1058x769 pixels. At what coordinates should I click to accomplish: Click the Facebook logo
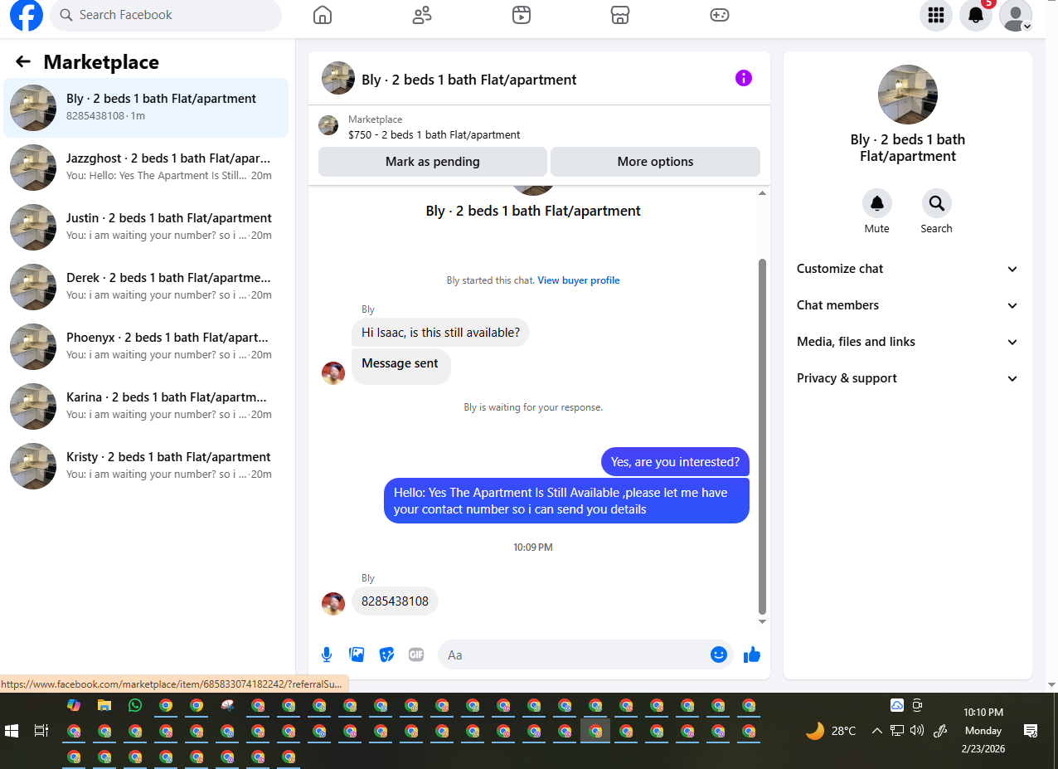point(27,15)
